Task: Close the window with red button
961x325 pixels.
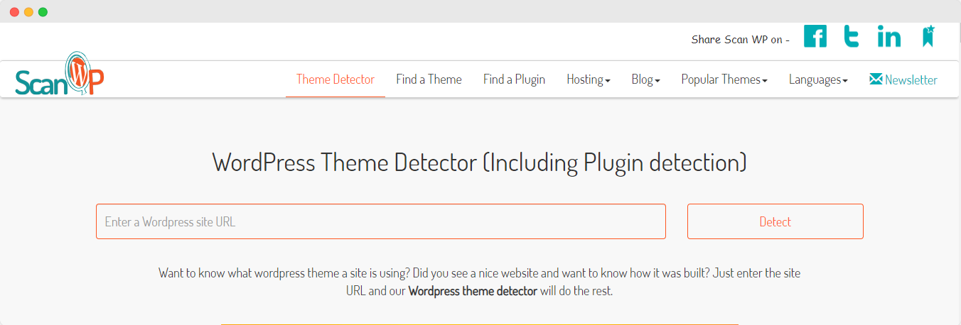Action: (14, 12)
